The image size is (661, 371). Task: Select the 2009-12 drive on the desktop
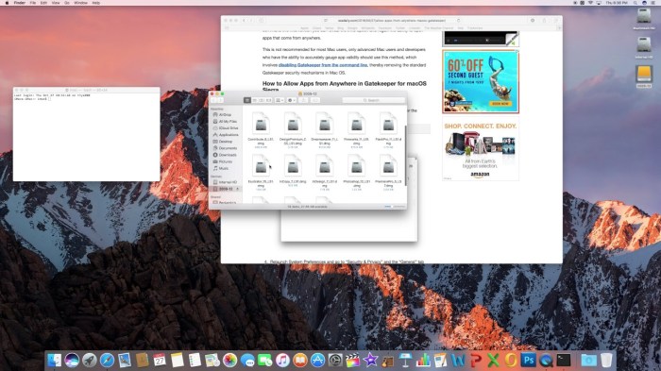[644, 76]
